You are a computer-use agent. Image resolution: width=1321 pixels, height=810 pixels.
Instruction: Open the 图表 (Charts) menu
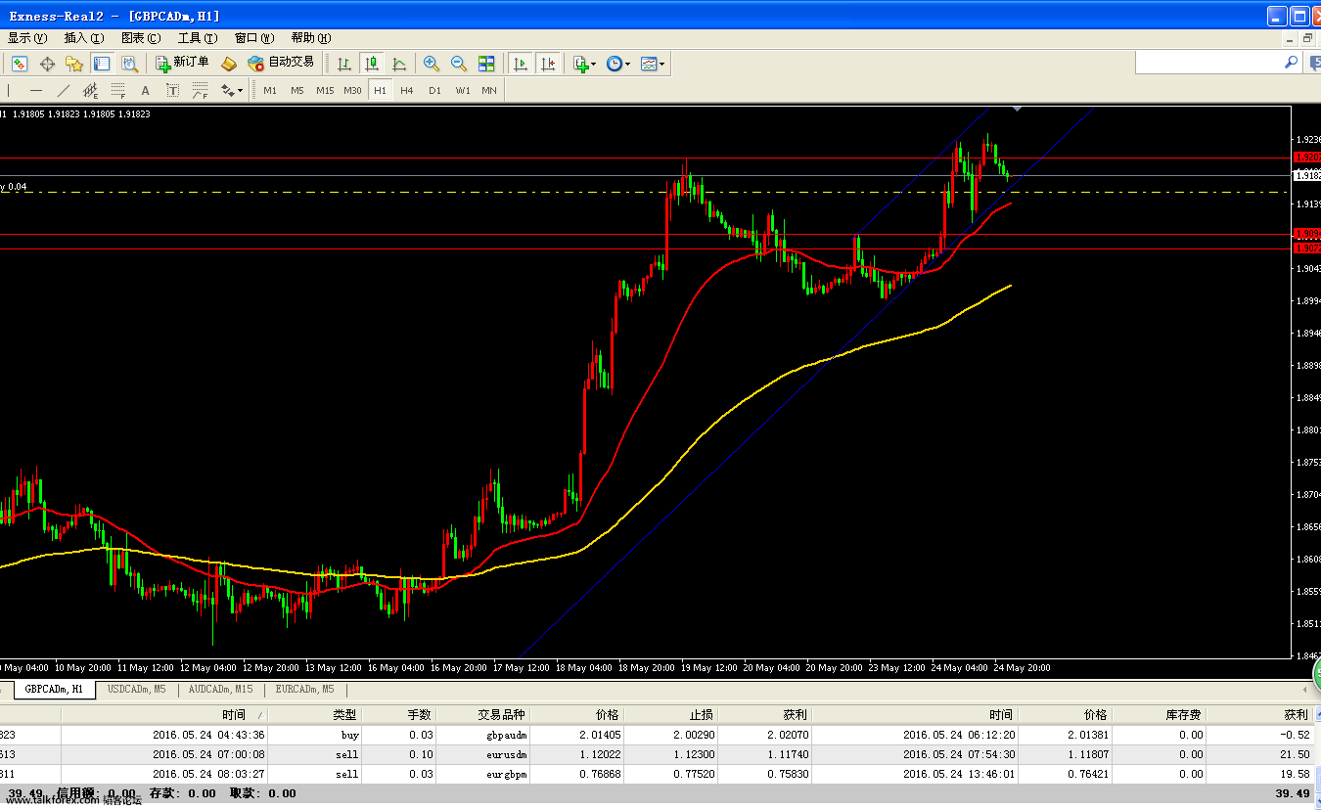coord(141,38)
